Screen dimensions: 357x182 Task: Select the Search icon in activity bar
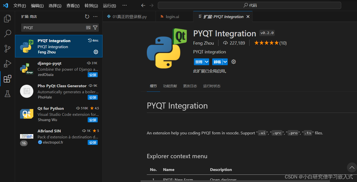pyautogui.click(x=7, y=33)
